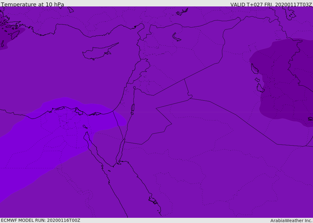This screenshot has width=313, height=223.
Task: Click the Dead Sea outline
Action: (x=133, y=108)
